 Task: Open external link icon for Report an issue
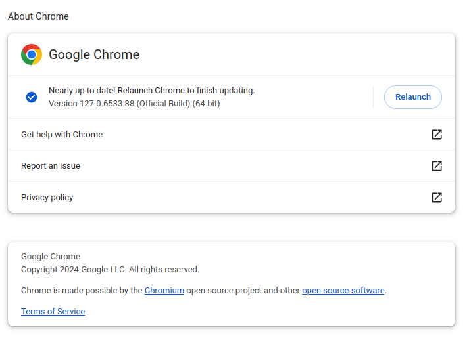pyautogui.click(x=436, y=166)
